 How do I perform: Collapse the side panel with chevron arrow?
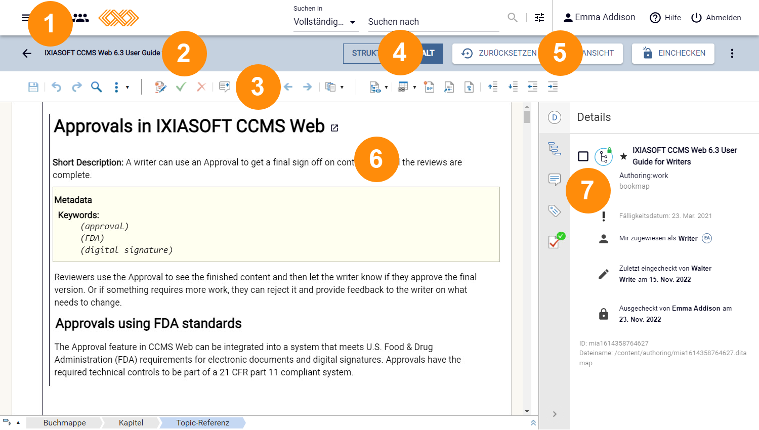[555, 414]
